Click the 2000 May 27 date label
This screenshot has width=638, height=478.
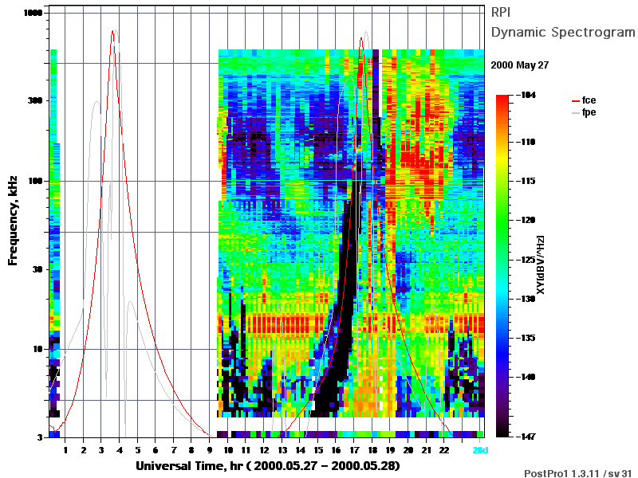tap(520, 65)
